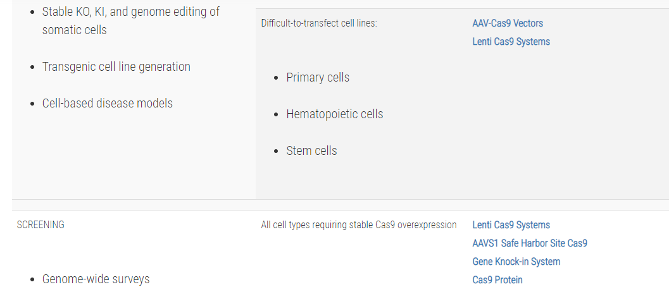Screen dimensions: 669x287
Task: Open Lenti Cas9 Systems link in SCREENING row
Action: click(x=511, y=225)
